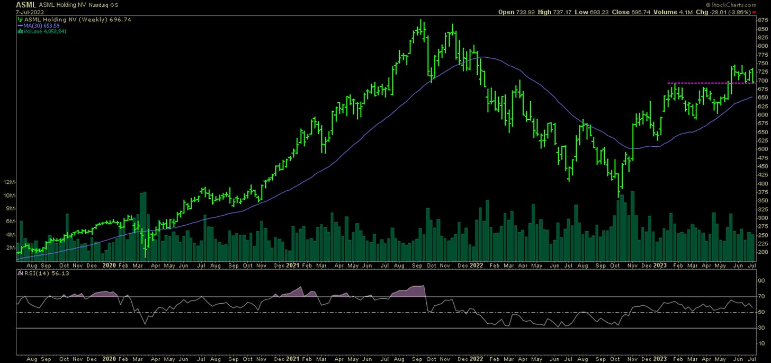Click 2022 on the RSI panel date axis
Viewport: 771px width, 363px height.
[x=476, y=359]
